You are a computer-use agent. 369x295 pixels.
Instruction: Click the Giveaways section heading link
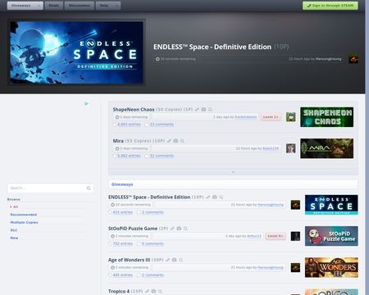coord(122,184)
